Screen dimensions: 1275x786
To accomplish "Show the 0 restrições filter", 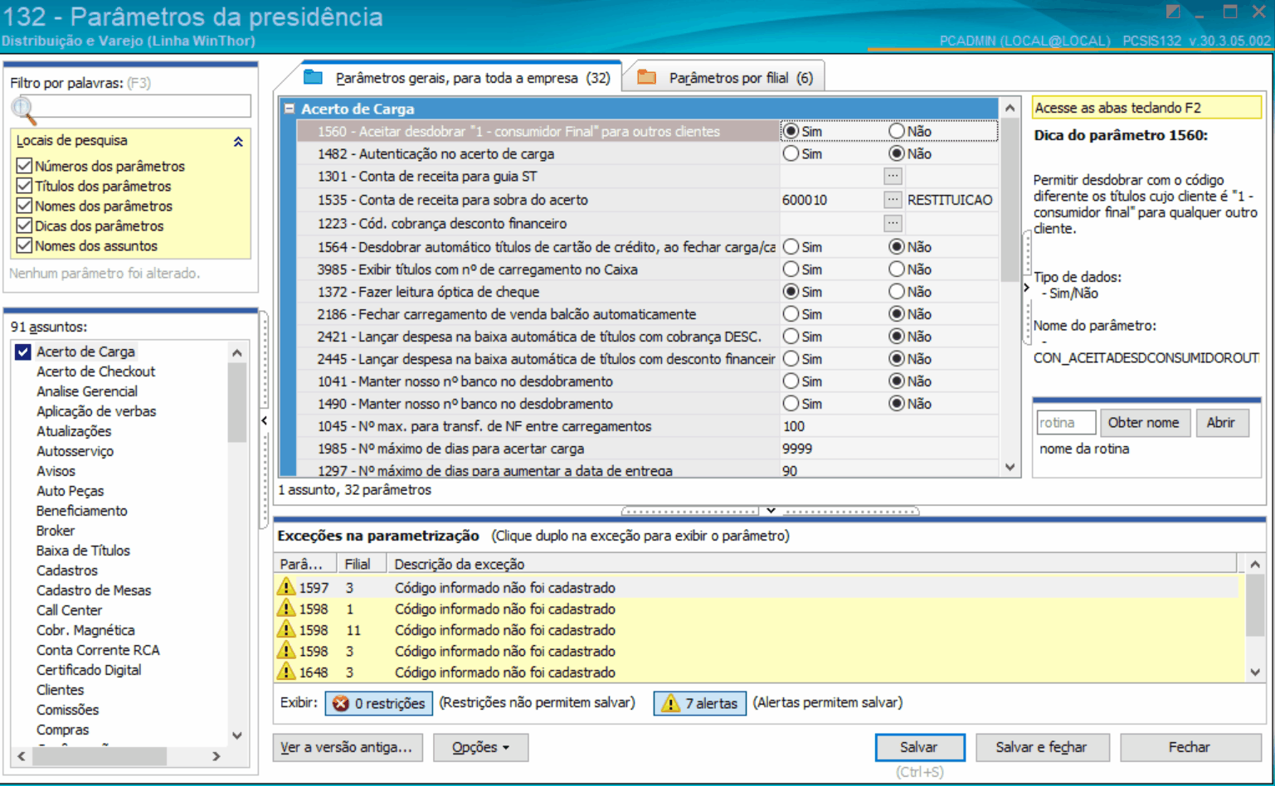I will point(378,703).
